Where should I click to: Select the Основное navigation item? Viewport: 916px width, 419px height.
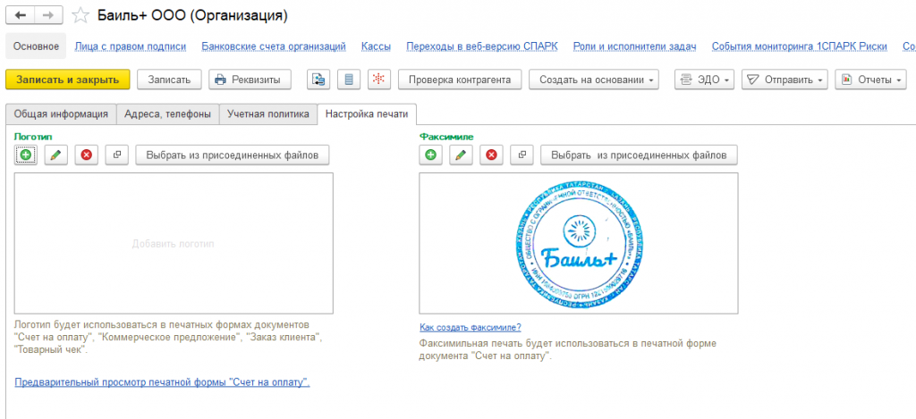36,46
